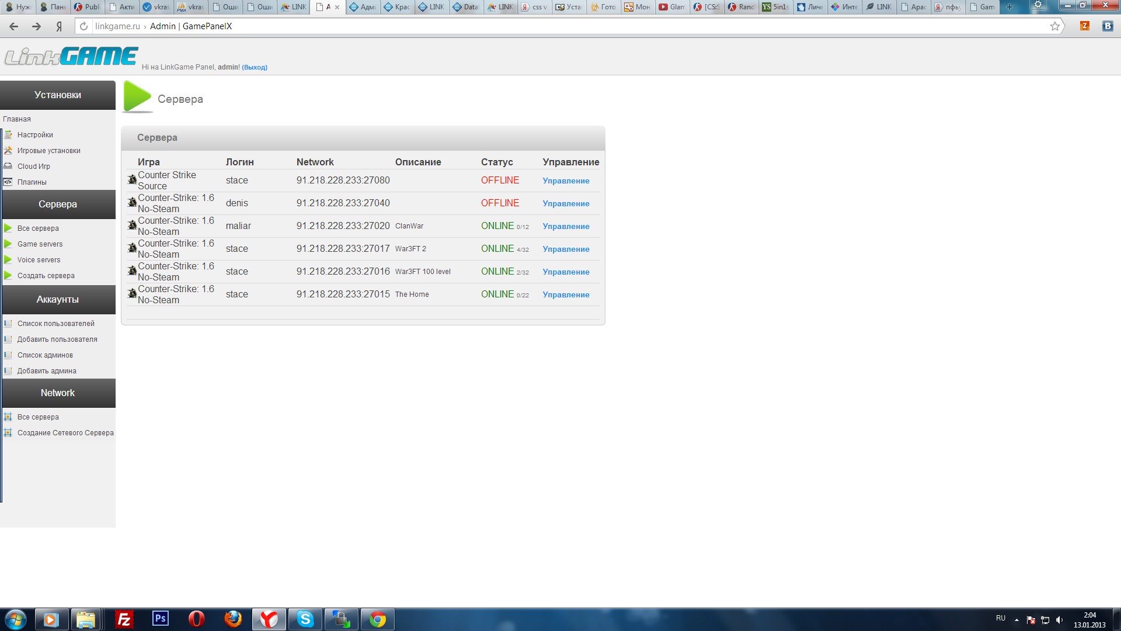This screenshot has width=1121, height=631.
Task: Click the browser forward arrow
Action: pyautogui.click(x=36, y=26)
